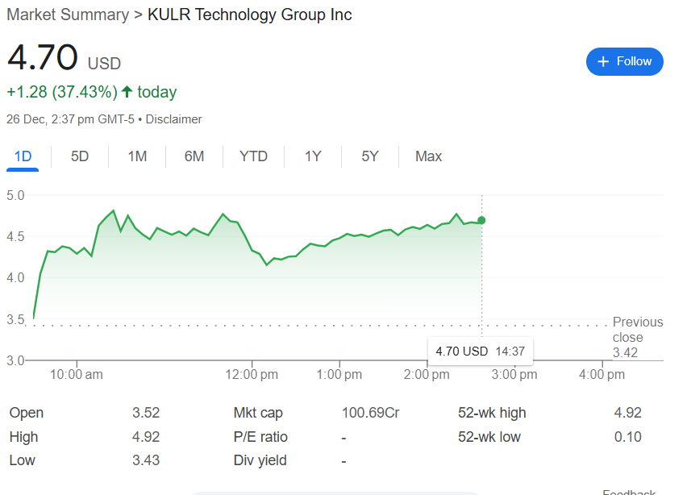Click the Follow button

tap(625, 61)
